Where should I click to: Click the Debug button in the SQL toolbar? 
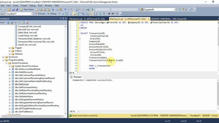click(x=52, y=14)
